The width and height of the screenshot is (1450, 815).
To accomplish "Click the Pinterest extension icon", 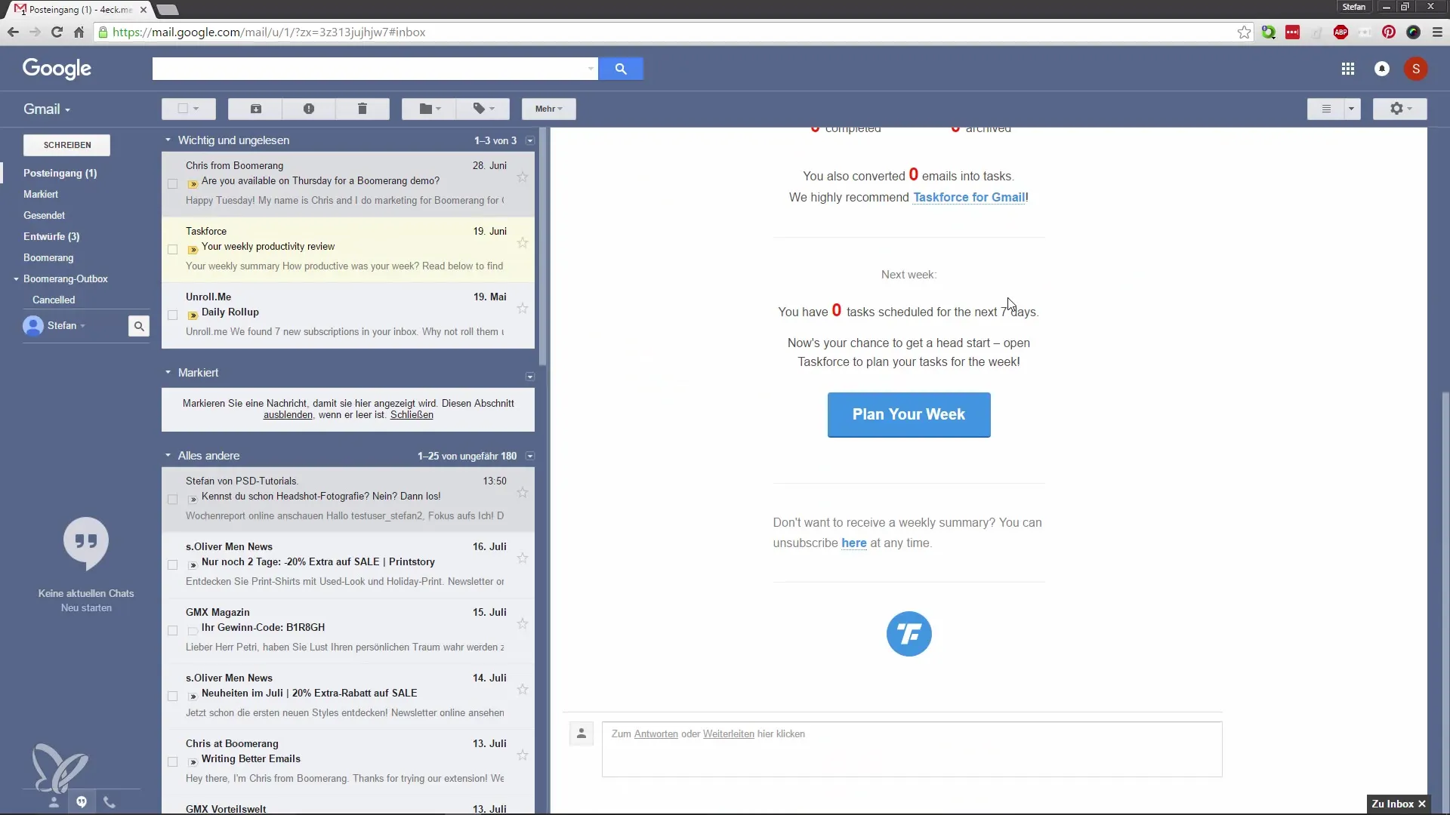I will point(1389,32).
